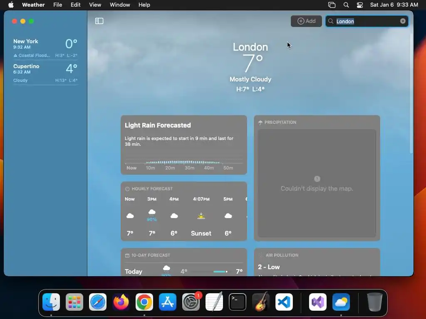Open Terminal from the Dock
This screenshot has width=426, height=319.
238,302
